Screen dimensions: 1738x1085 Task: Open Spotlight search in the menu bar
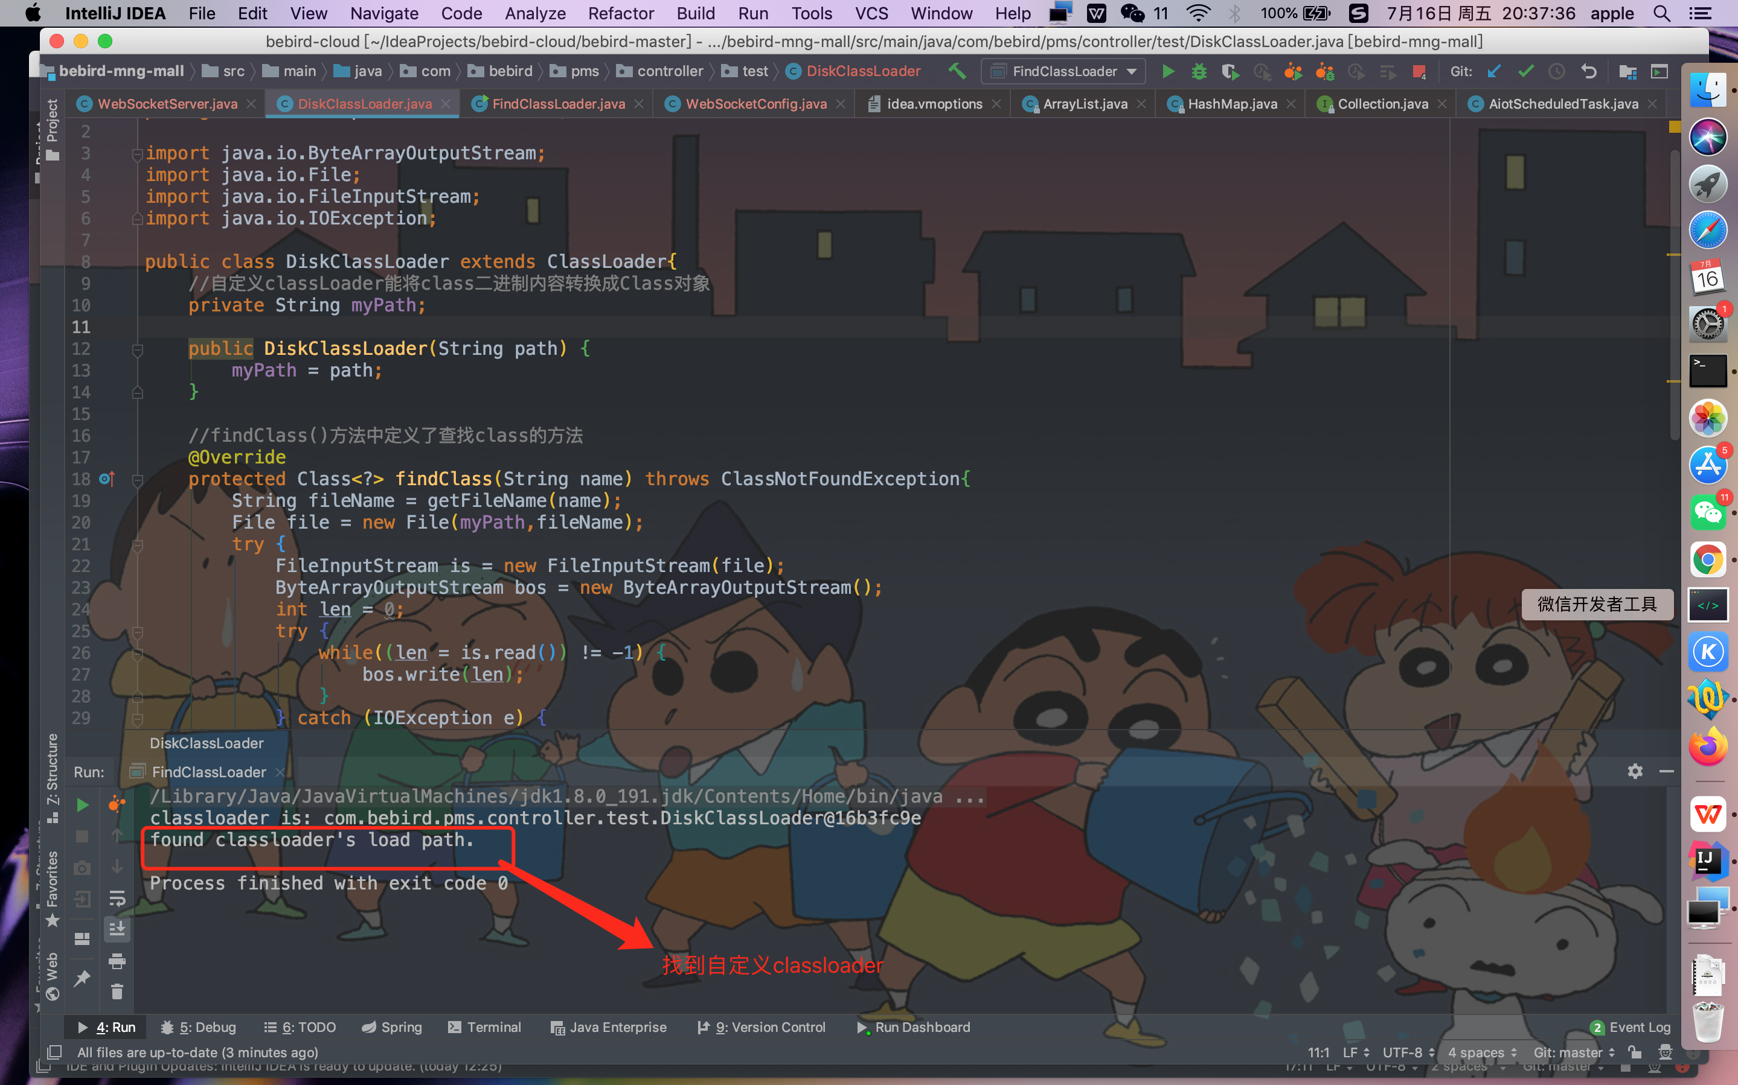click(x=1663, y=13)
